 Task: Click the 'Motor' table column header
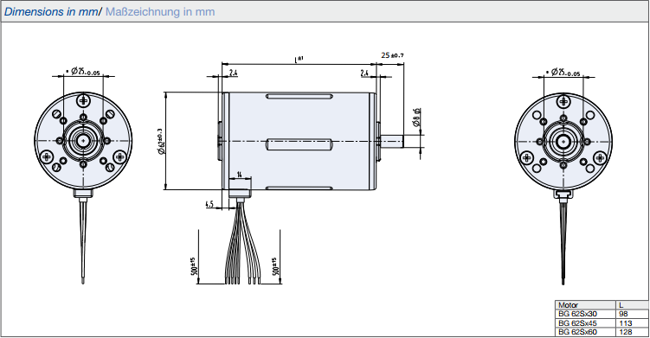click(x=568, y=305)
